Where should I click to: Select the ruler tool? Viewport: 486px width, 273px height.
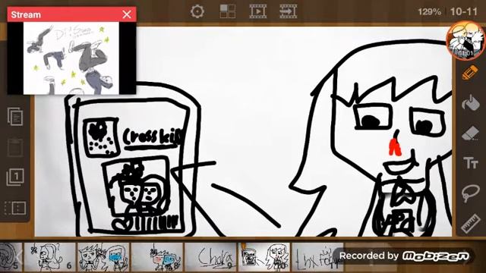click(471, 223)
